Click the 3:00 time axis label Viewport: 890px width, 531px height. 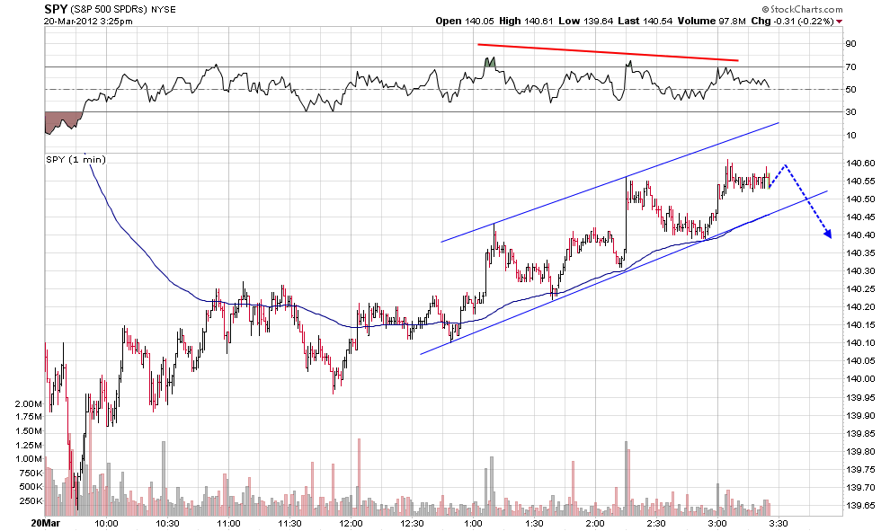[717, 523]
